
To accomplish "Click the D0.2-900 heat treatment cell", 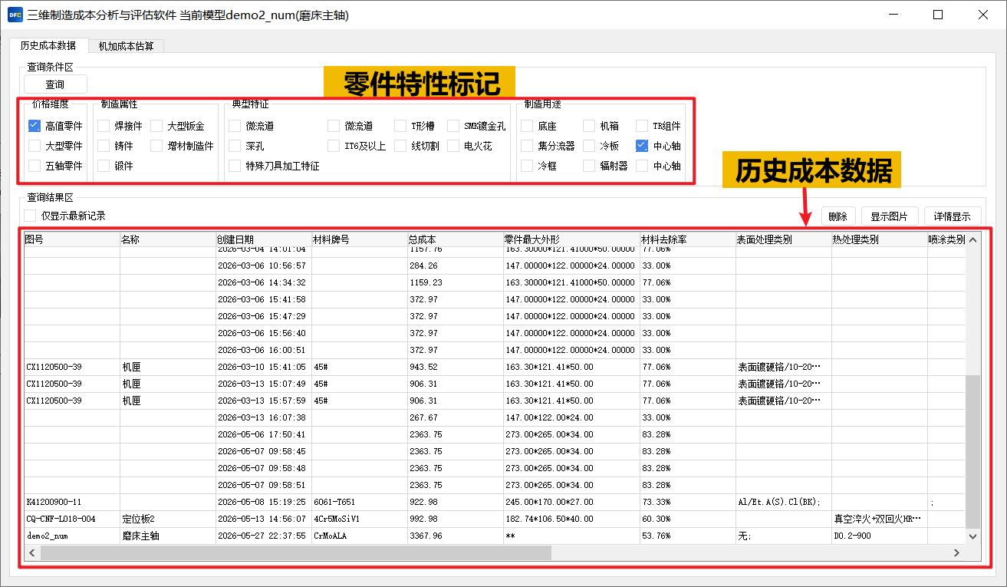I will (x=880, y=536).
